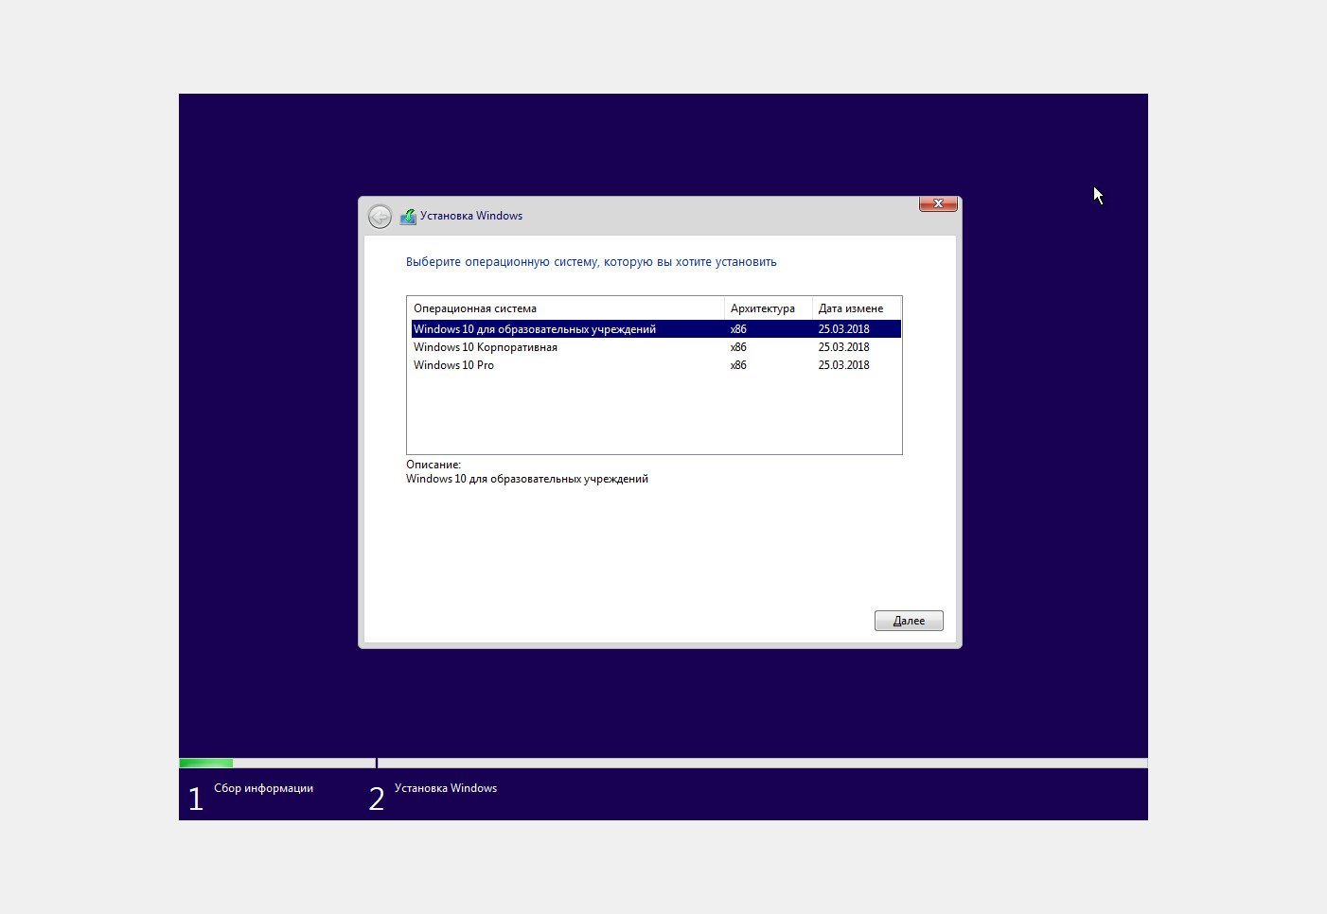Close the Установка Windows dialog
Viewport: 1327px width, 914px height.
[x=938, y=203]
